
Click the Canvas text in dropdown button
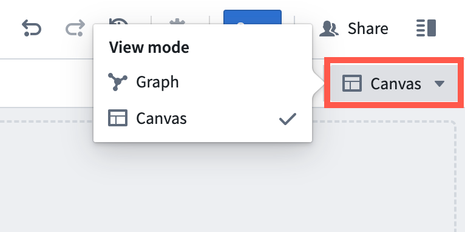396,84
